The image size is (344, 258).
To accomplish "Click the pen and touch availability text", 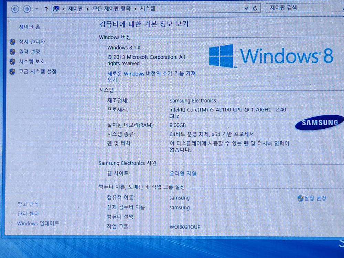I will point(229,147).
